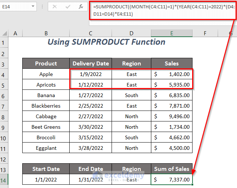Select row 14 header
237x188 pixels.
click(4, 180)
